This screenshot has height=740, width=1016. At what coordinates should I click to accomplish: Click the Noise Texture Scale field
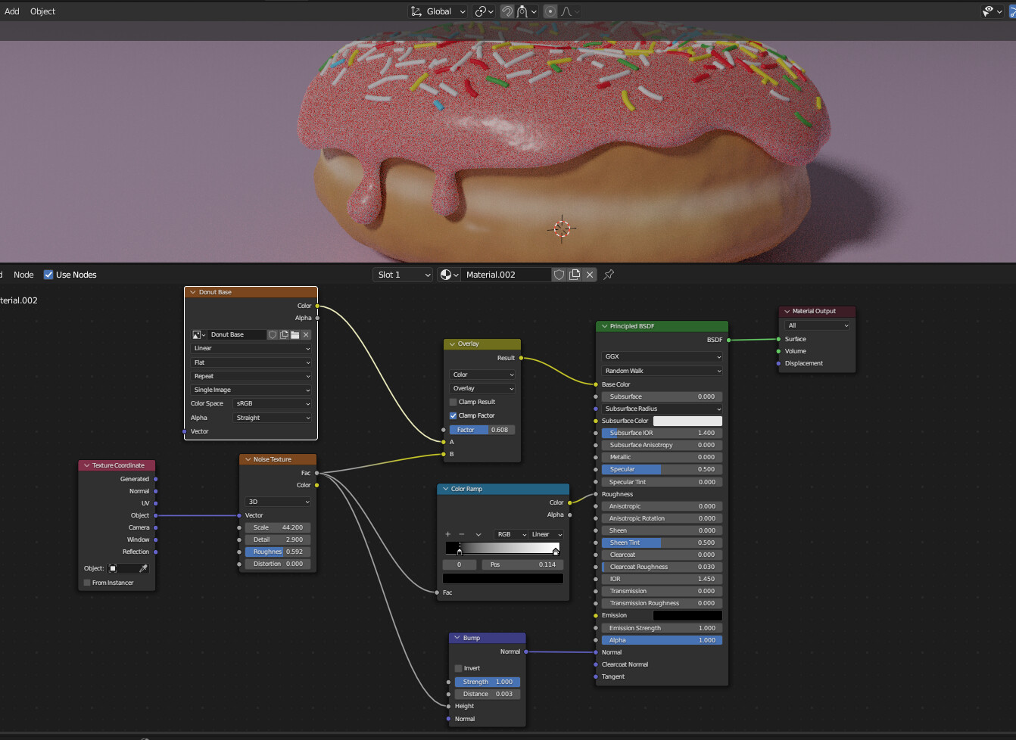(x=279, y=527)
